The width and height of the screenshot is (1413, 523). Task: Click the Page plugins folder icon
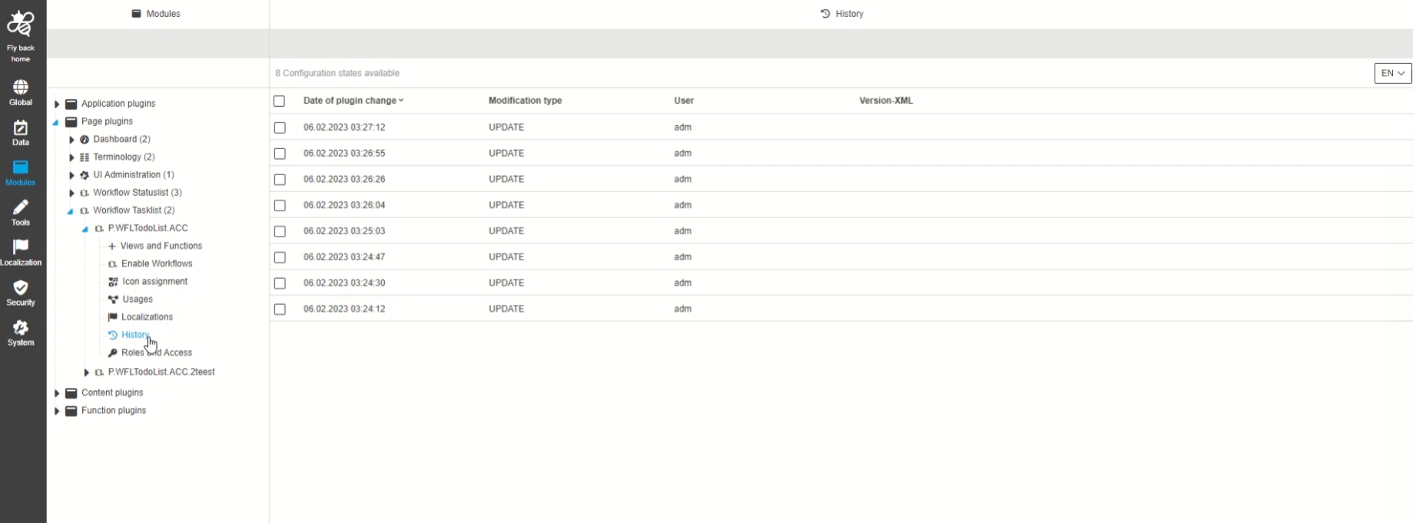click(71, 121)
